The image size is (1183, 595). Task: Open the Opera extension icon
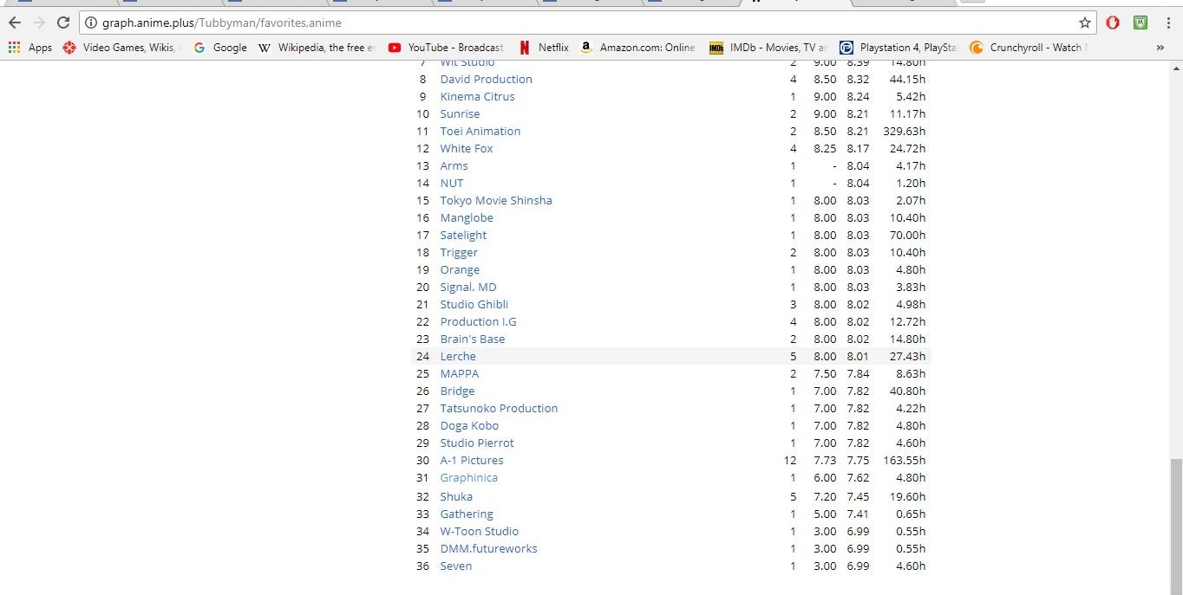[x=1113, y=23]
